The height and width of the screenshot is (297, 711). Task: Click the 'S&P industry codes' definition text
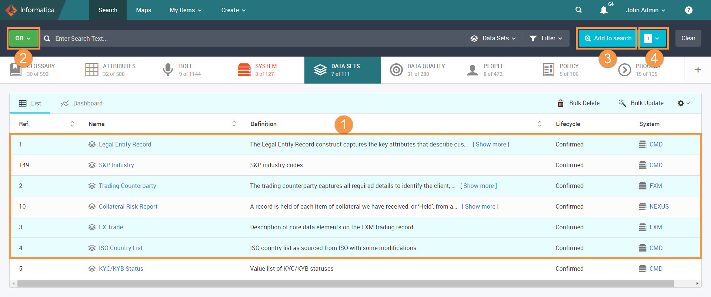(x=276, y=165)
